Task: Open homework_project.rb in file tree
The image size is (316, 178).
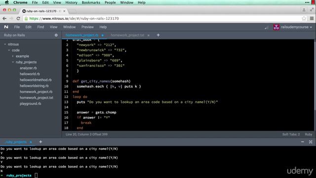Action: pyautogui.click(x=36, y=91)
